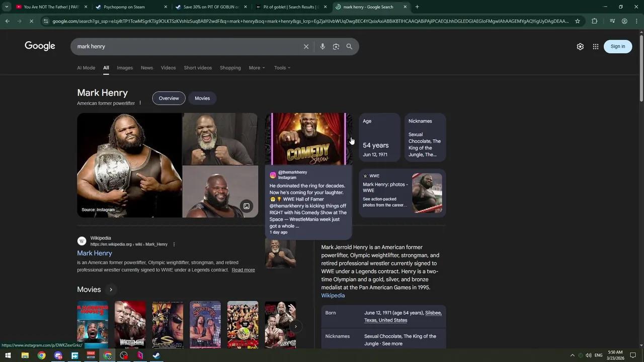Open a new browser tab

click(417, 7)
